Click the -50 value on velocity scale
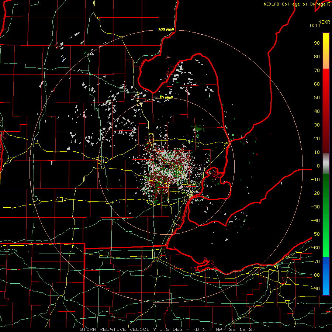Viewport: 332px width, 332px height. pyautogui.click(x=315, y=234)
